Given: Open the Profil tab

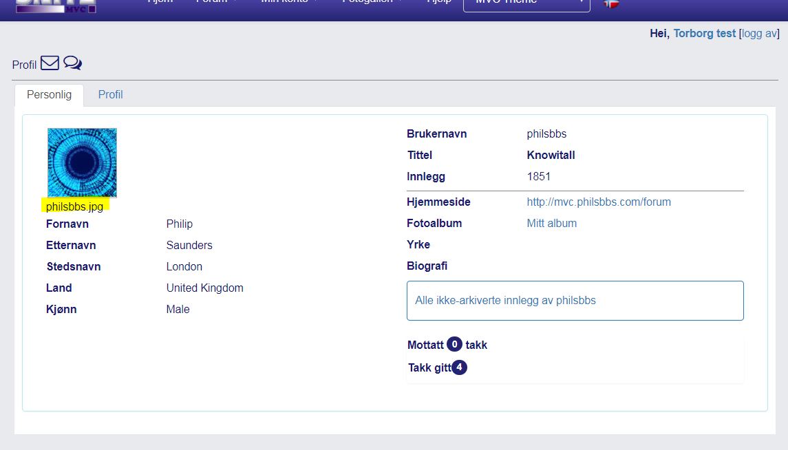Looking at the screenshot, I should (110, 95).
